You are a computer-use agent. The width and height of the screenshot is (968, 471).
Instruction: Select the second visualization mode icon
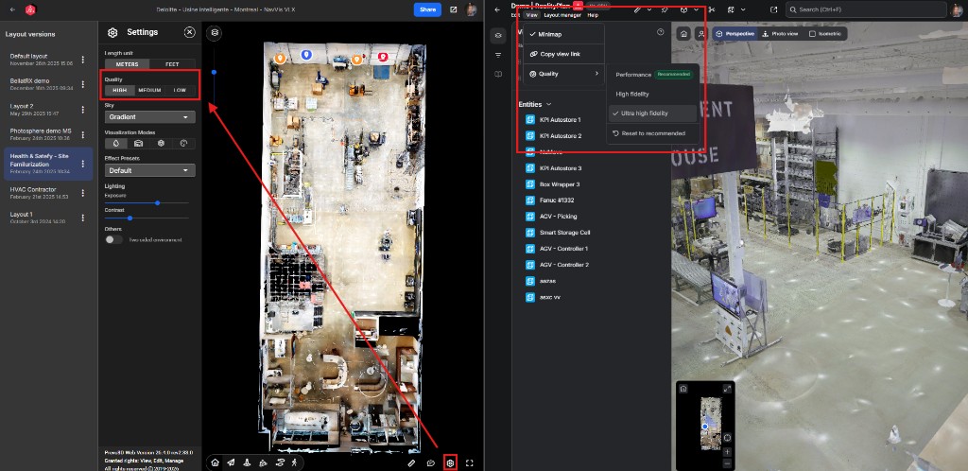point(138,143)
